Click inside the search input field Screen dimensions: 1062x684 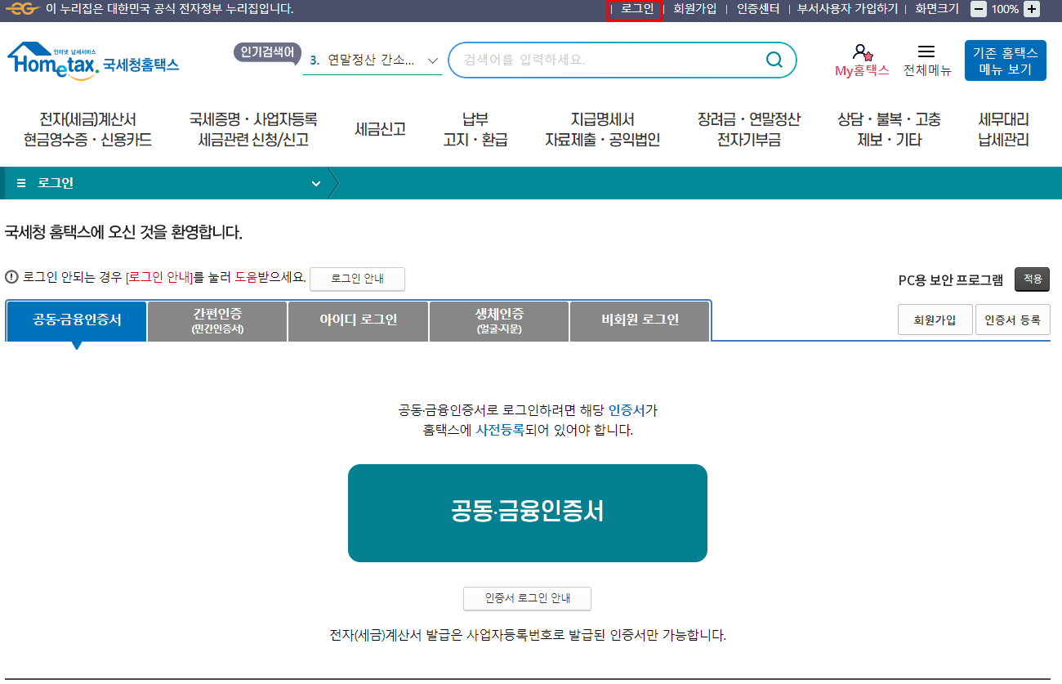(613, 60)
